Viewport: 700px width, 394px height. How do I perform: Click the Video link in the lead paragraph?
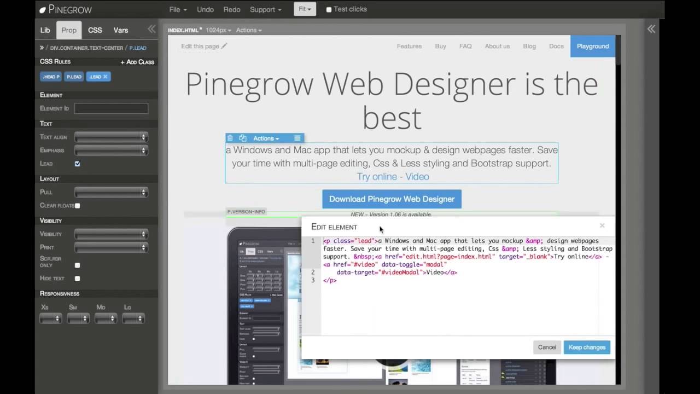(417, 176)
